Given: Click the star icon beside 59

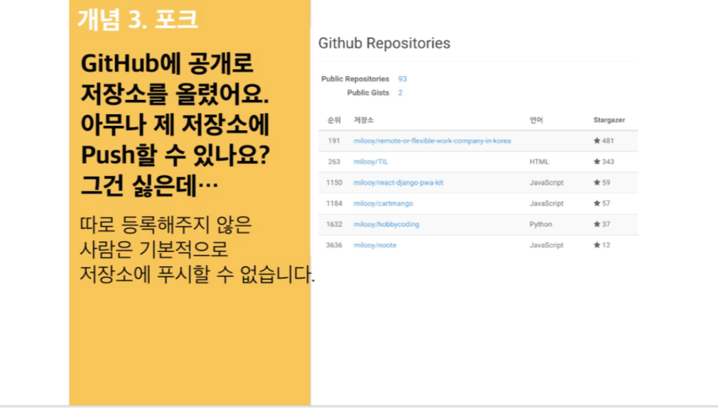Looking at the screenshot, I should click(597, 182).
